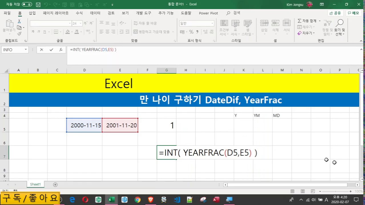Open Visual Studio Code from taskbar
The image size is (365, 205).
point(177,200)
